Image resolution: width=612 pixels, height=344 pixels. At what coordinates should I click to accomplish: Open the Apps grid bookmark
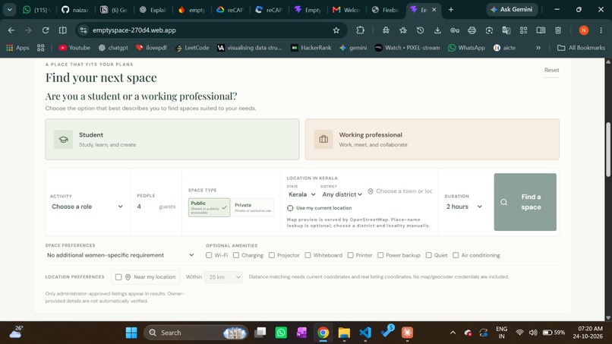17,48
